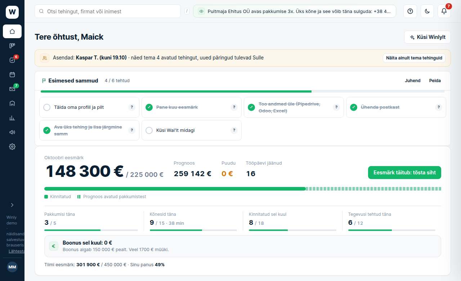Toggle dark mode moon icon
The width and height of the screenshot is (461, 281).
[x=427, y=11]
